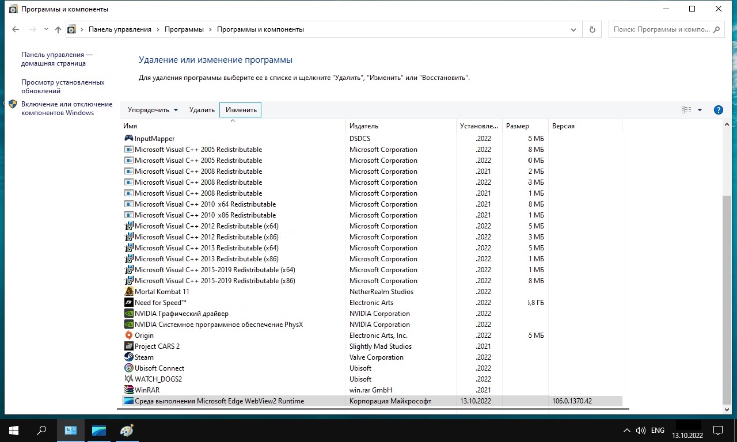737x442 pixels.
Task: Open the Paint app on taskbar
Action: click(126, 430)
